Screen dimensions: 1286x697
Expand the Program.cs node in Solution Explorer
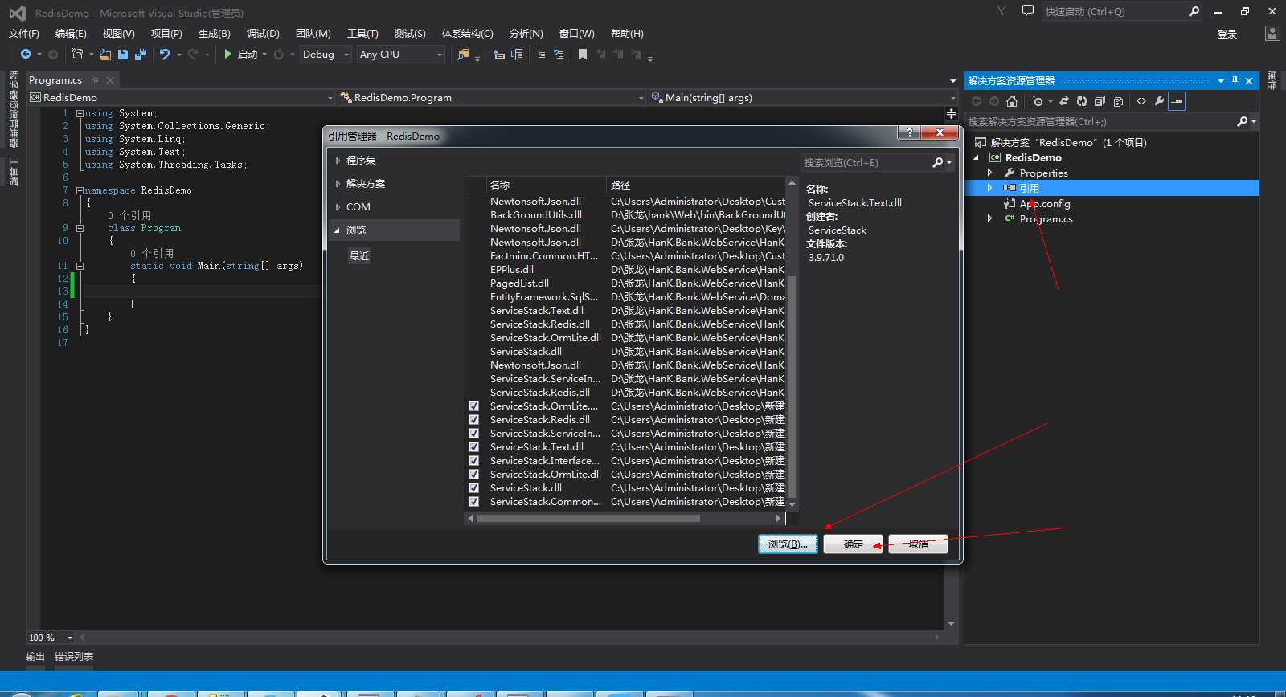(990, 218)
